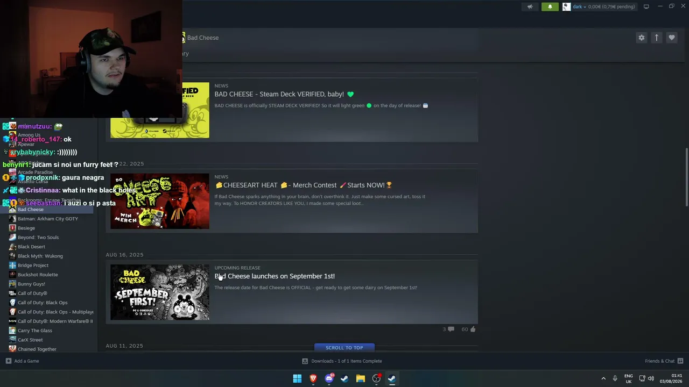Click the microphone icon in the system tray
The image size is (689, 387).
615,378
